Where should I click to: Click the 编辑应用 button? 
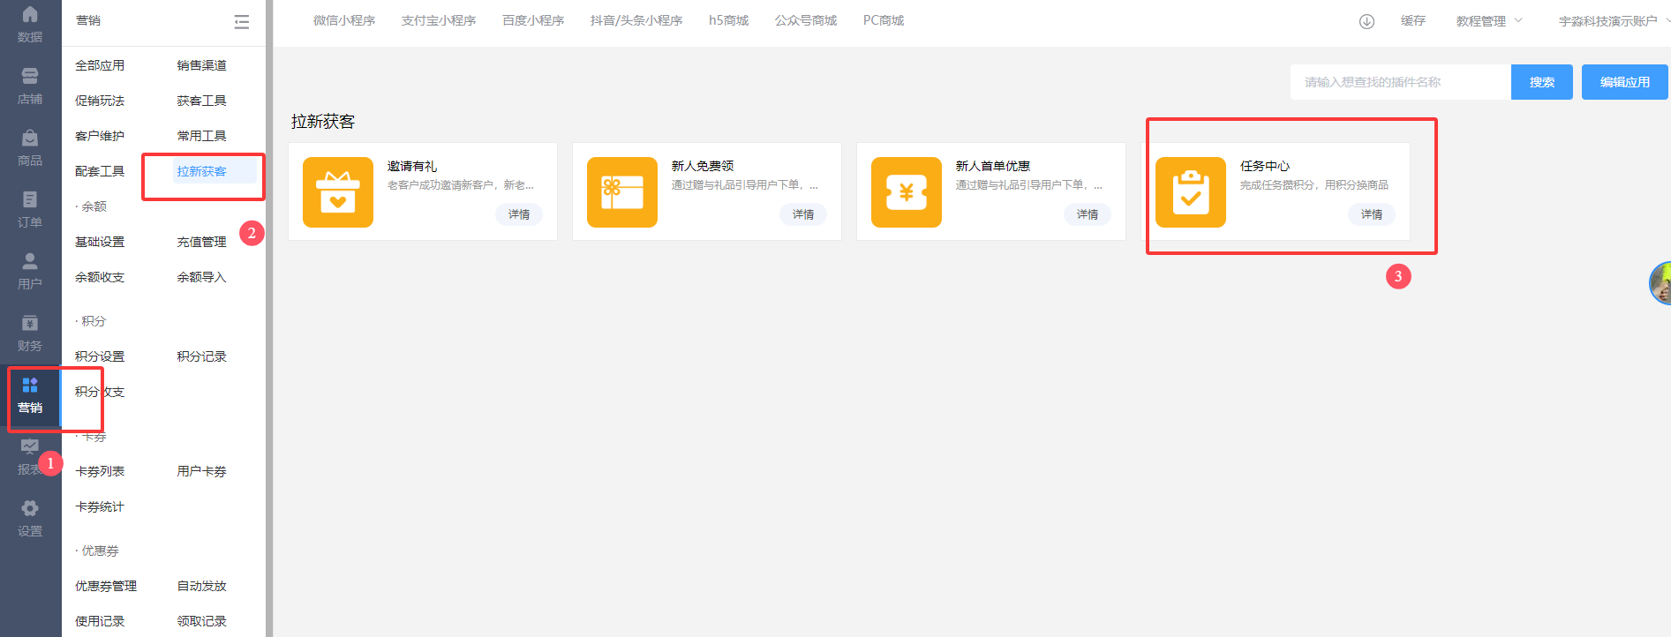click(1625, 82)
